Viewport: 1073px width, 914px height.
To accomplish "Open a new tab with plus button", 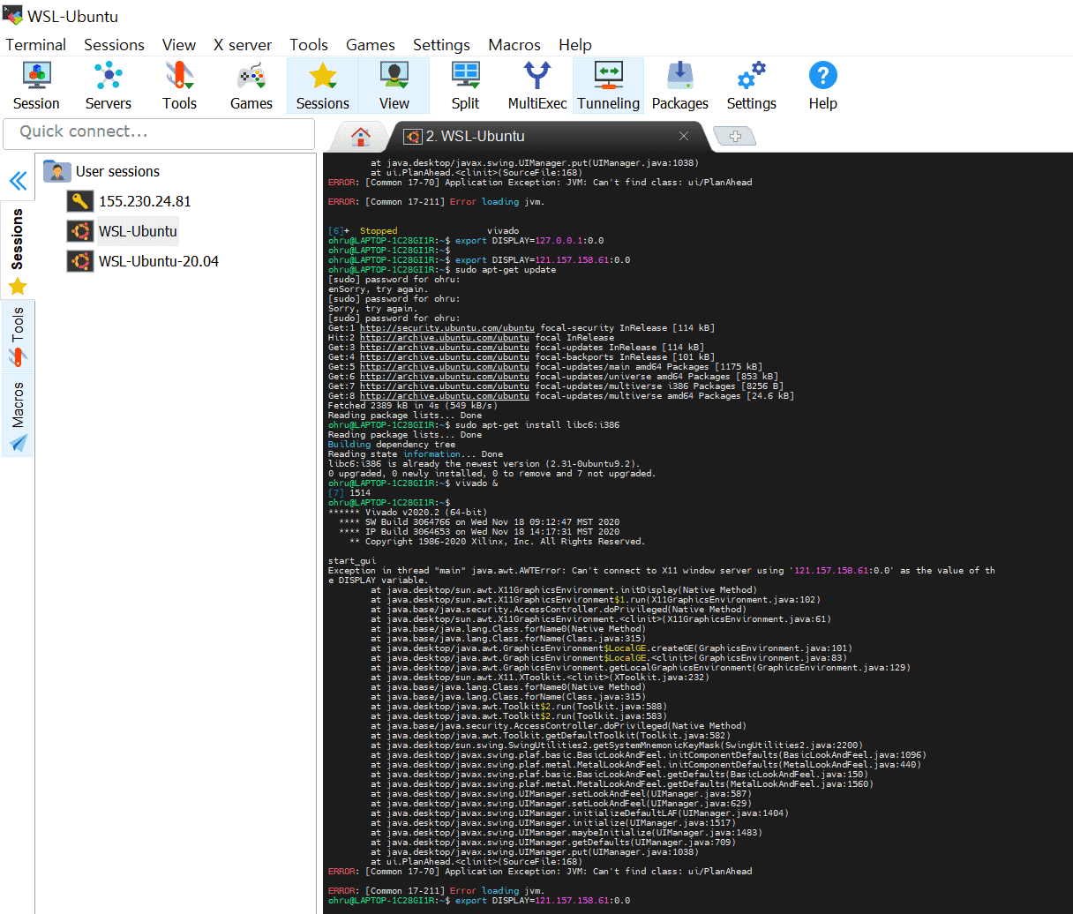I will point(734,137).
